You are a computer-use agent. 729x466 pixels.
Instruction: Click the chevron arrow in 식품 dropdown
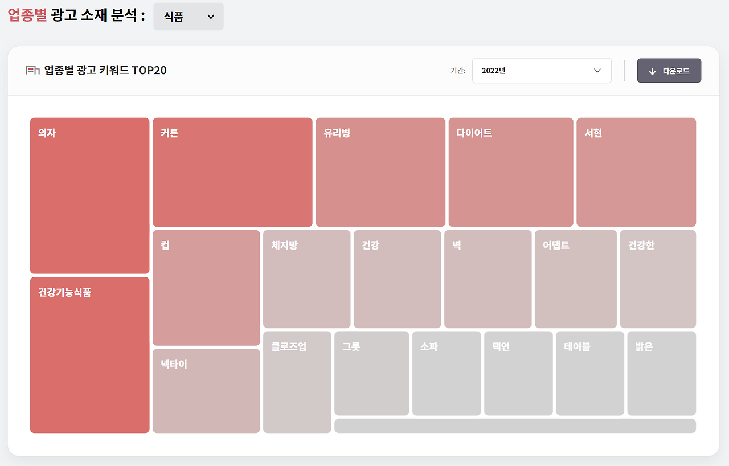[211, 17]
